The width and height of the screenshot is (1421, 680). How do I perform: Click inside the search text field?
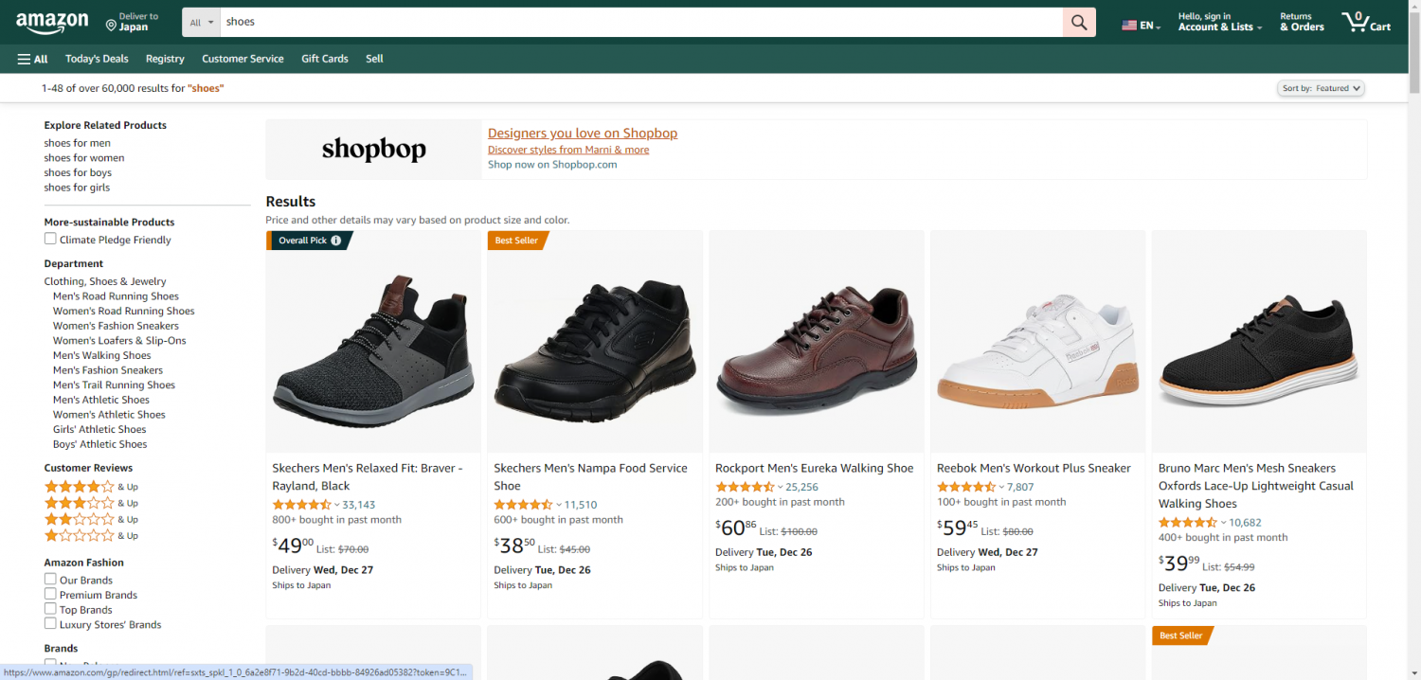pyautogui.click(x=641, y=22)
